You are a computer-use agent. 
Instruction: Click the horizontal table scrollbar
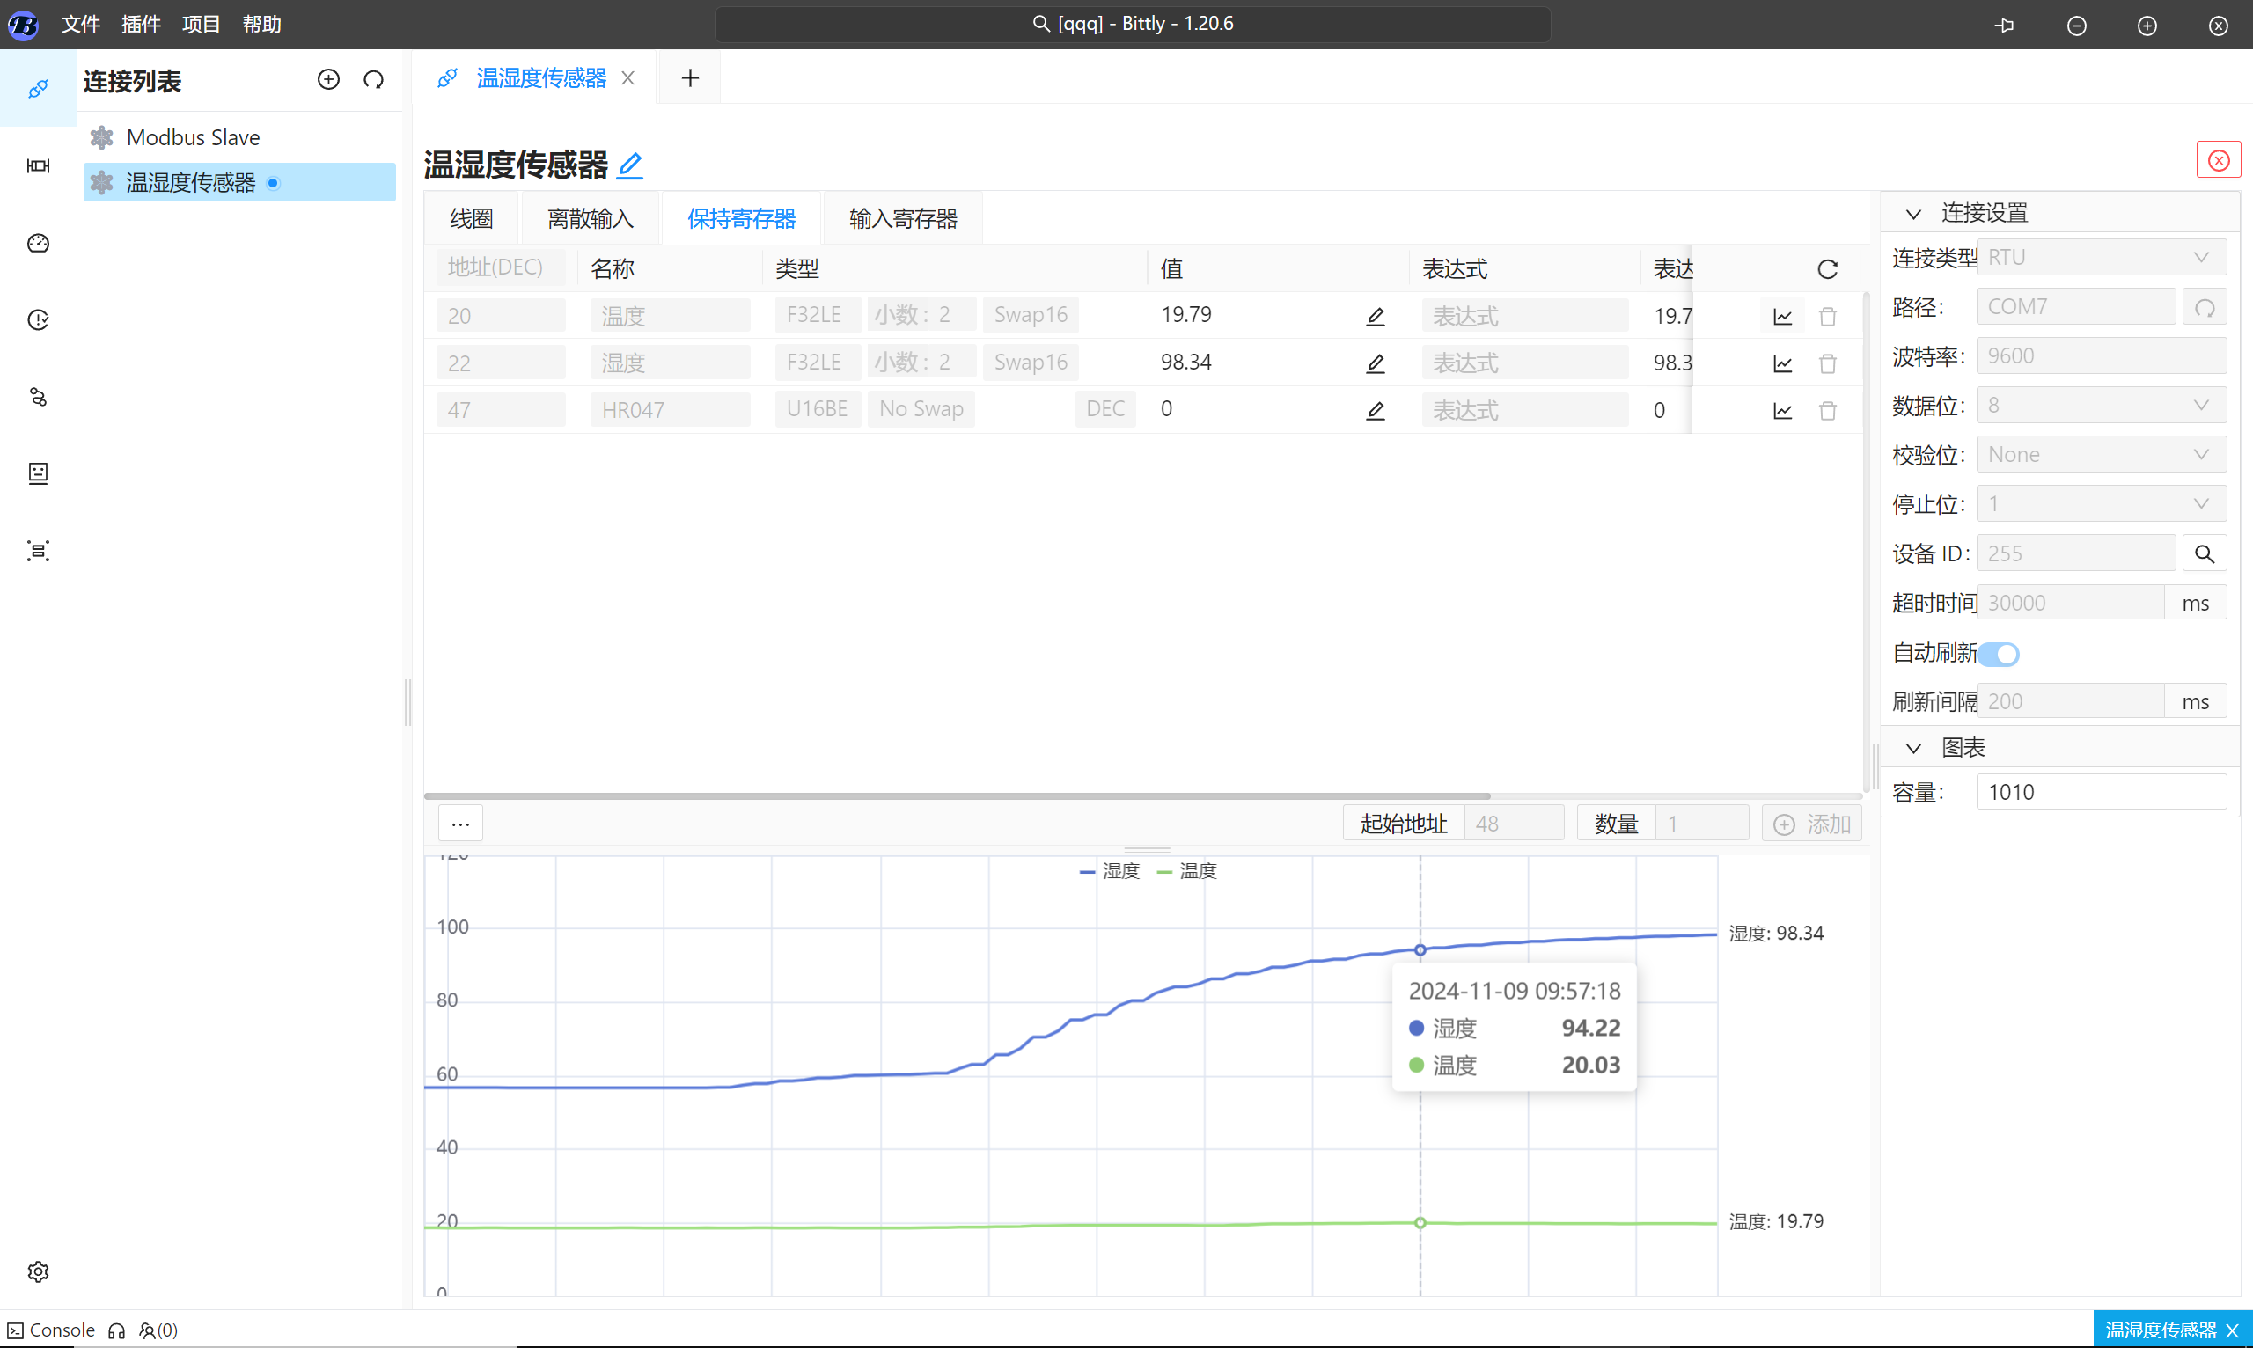click(x=958, y=796)
